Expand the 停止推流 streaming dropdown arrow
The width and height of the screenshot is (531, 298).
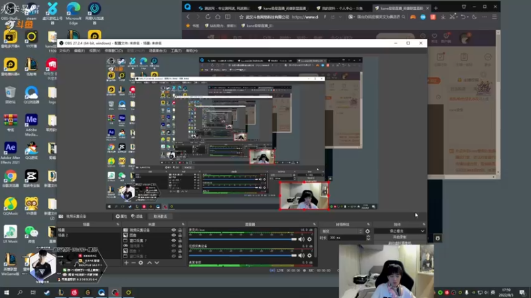[422, 231]
